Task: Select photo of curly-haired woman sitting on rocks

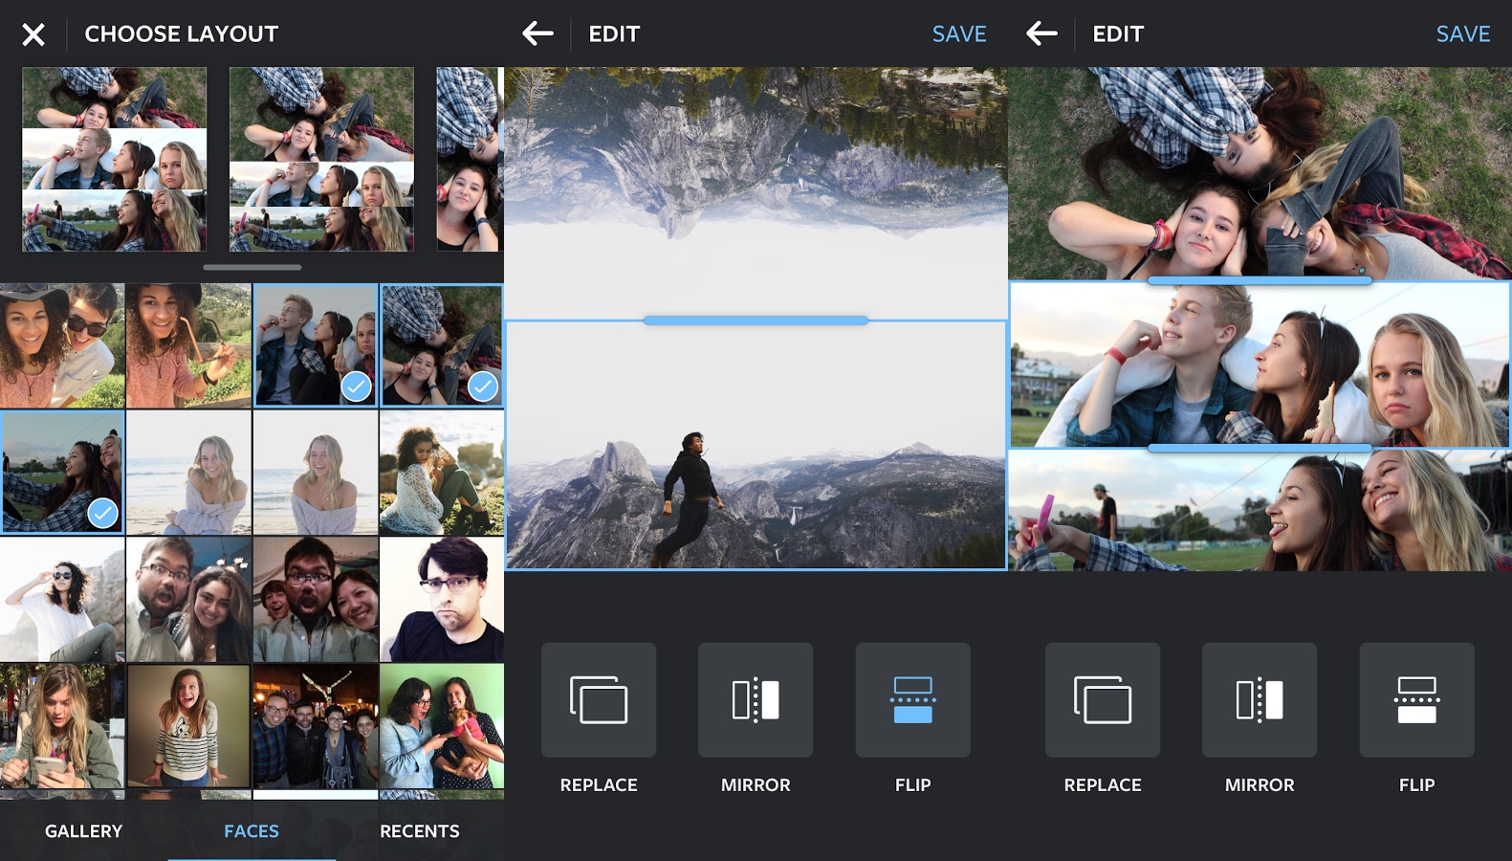Action: click(x=442, y=472)
